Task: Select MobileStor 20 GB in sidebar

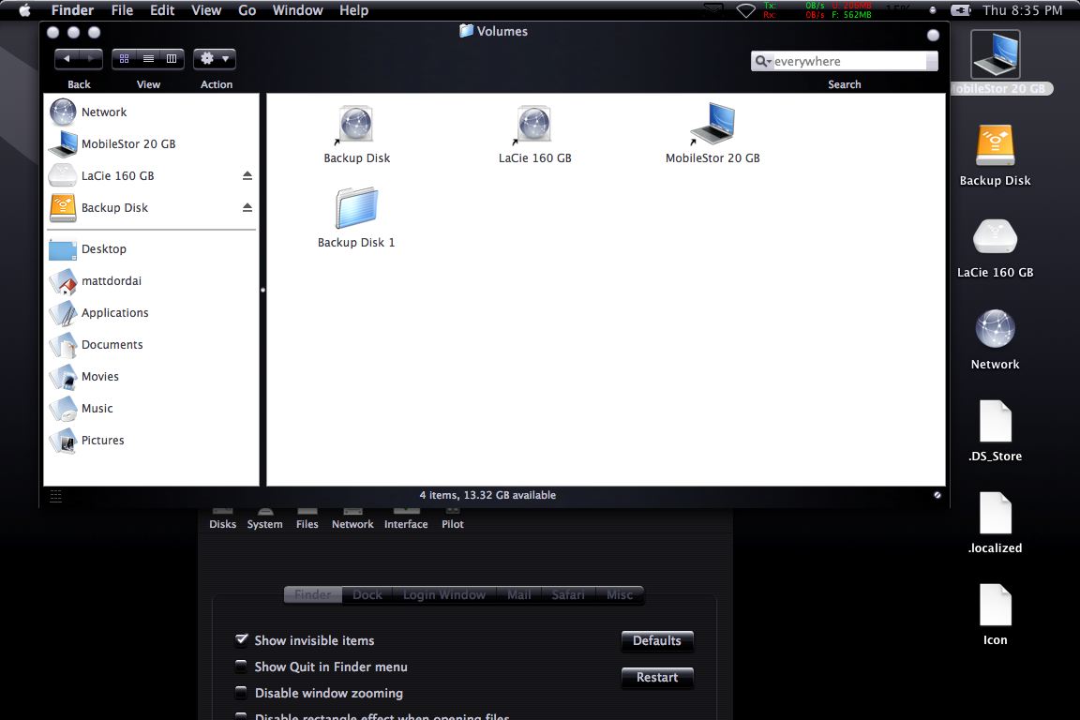Action: click(x=128, y=144)
